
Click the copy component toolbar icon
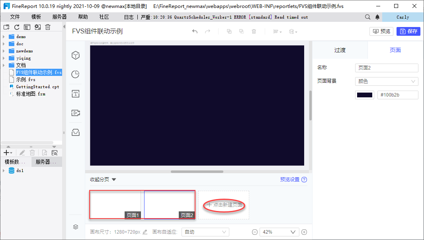(x=229, y=31)
